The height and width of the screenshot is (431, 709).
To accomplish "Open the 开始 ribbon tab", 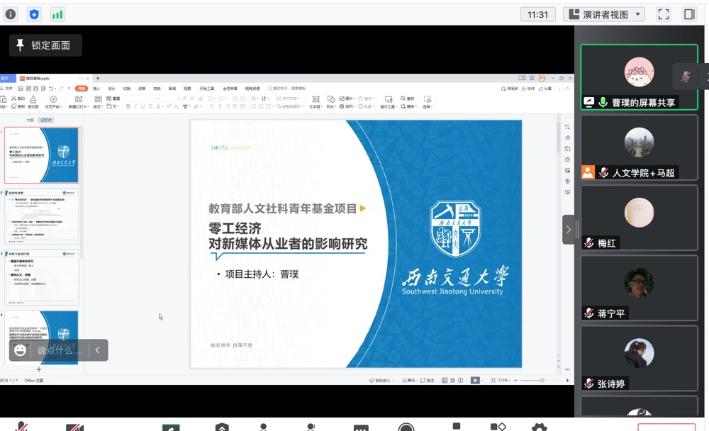I will point(82,89).
